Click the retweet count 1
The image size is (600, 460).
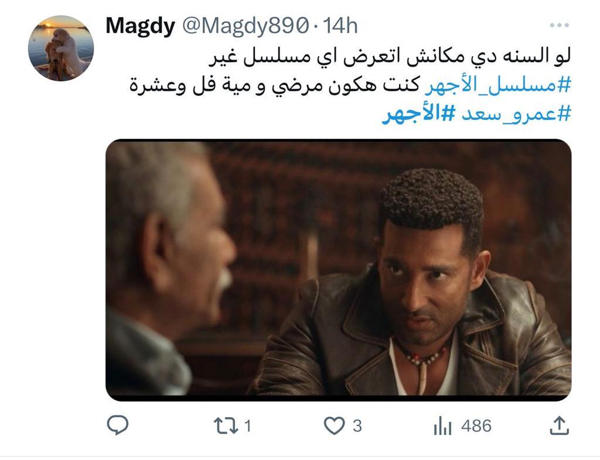[x=248, y=425]
